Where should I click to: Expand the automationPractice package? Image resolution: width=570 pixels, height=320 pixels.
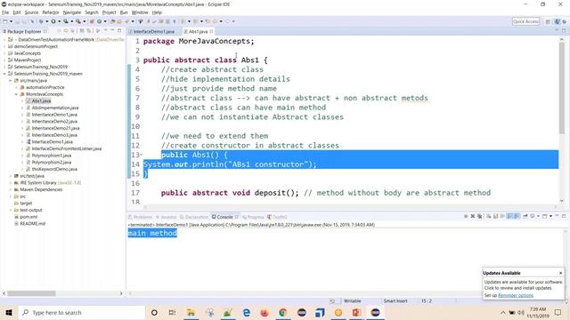pyautogui.click(x=16, y=87)
